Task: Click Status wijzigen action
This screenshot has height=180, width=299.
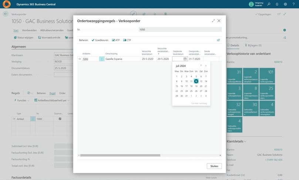Action: [23, 38]
